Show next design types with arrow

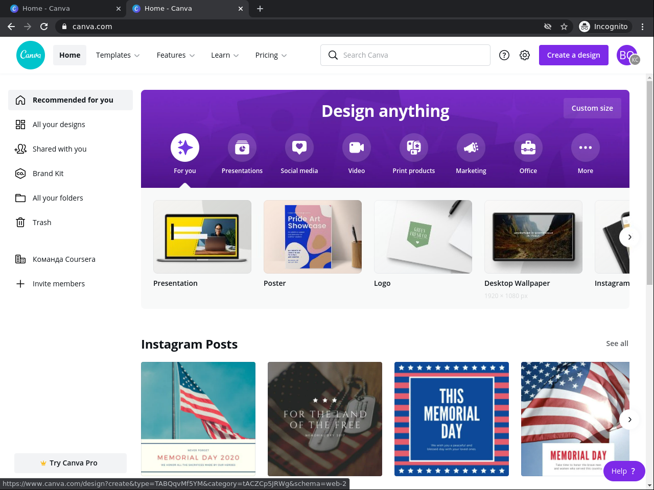(x=629, y=237)
